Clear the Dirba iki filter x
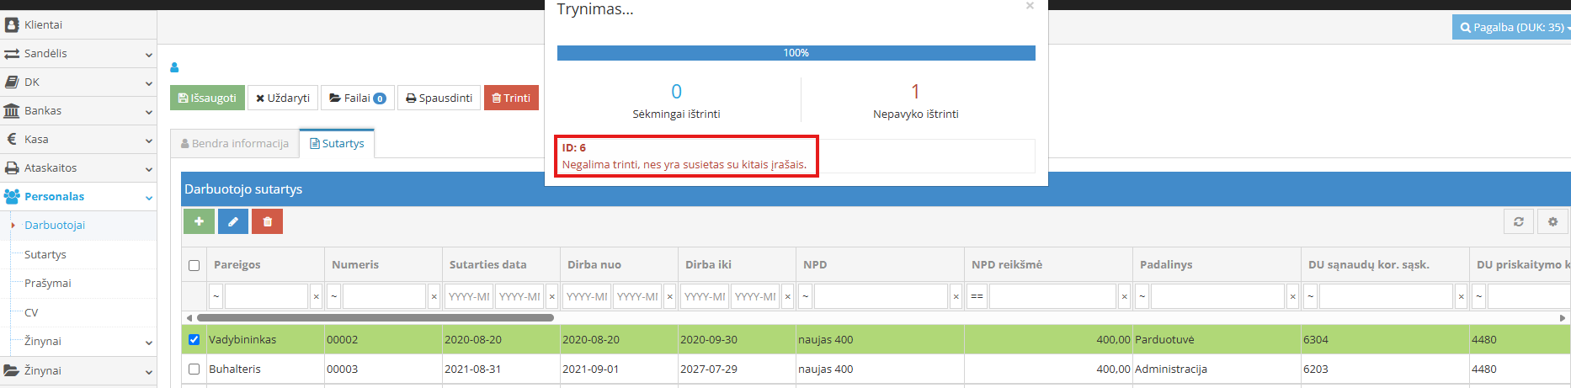 coord(788,296)
